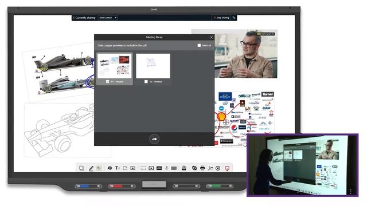Activate the dashed marquee selection tool
The image size is (367, 206).
(x=143, y=168)
